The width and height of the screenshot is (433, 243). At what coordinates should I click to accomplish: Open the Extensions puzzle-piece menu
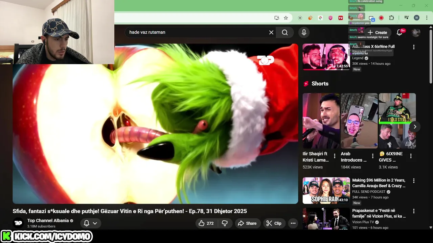391,18
